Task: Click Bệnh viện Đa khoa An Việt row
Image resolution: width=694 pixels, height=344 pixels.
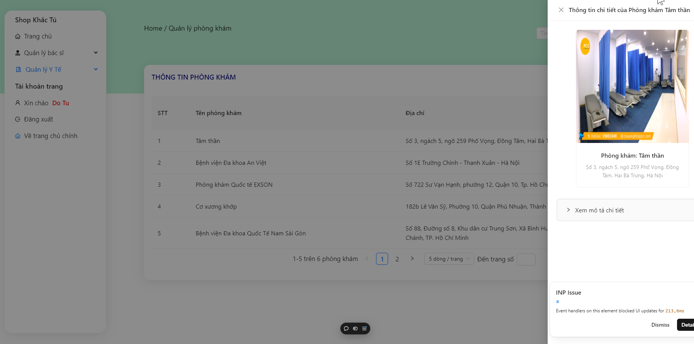Action: click(350, 163)
